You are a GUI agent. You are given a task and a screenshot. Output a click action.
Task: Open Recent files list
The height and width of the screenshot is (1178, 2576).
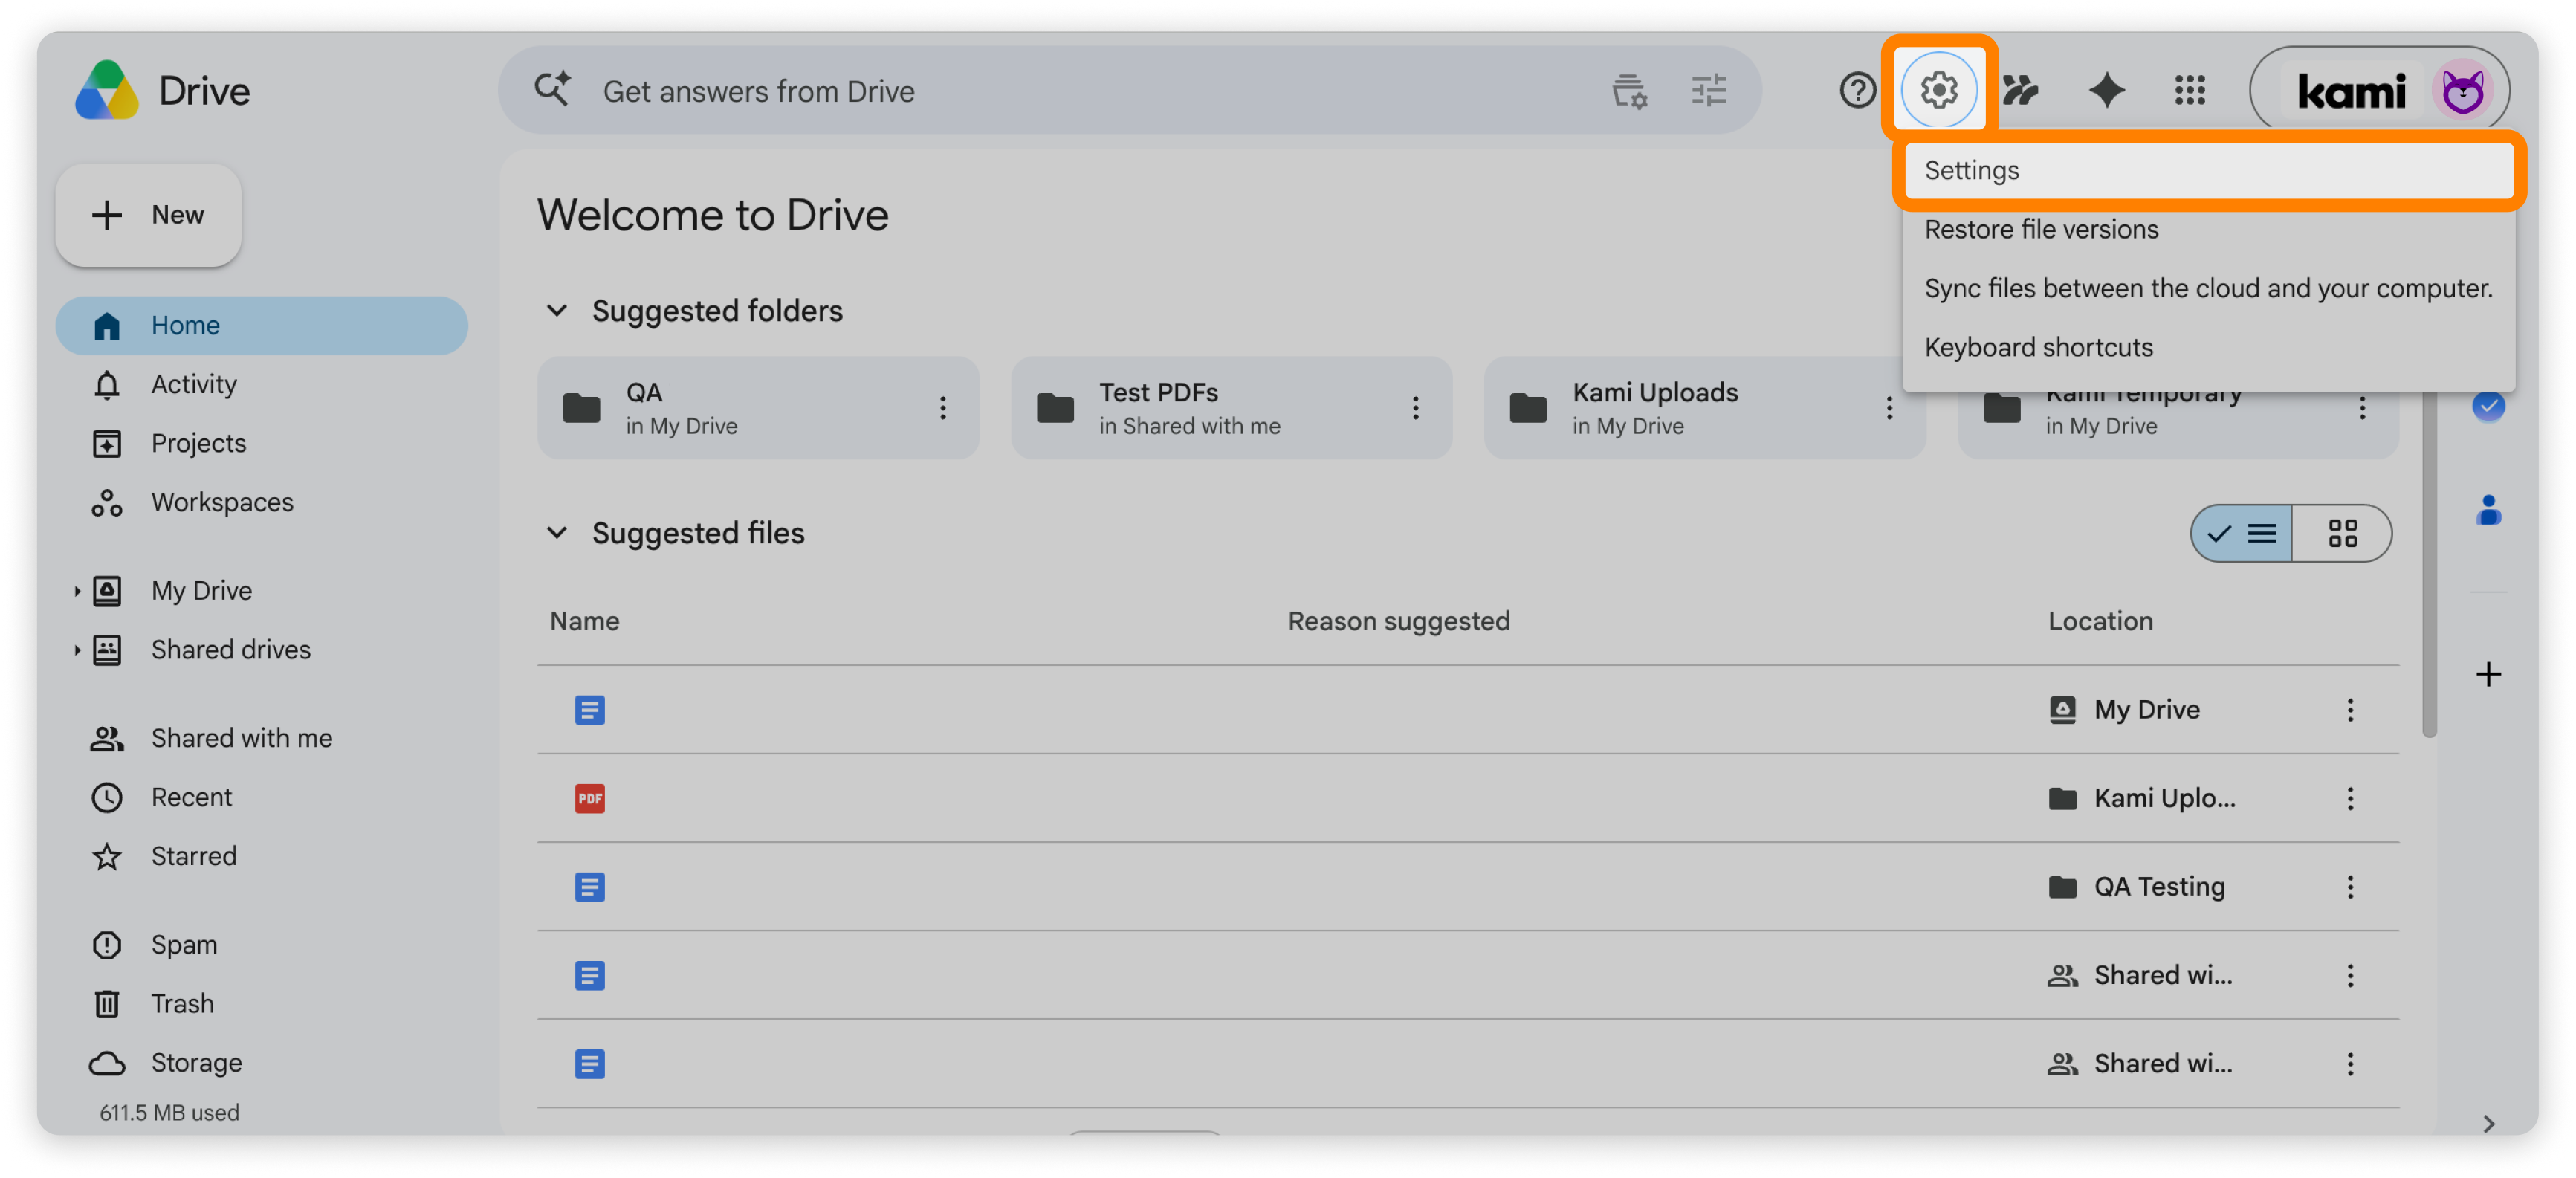coord(262,797)
